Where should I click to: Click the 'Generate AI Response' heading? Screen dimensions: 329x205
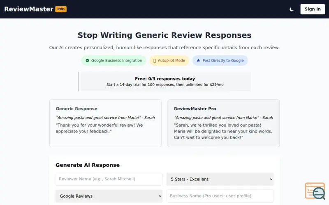88,165
